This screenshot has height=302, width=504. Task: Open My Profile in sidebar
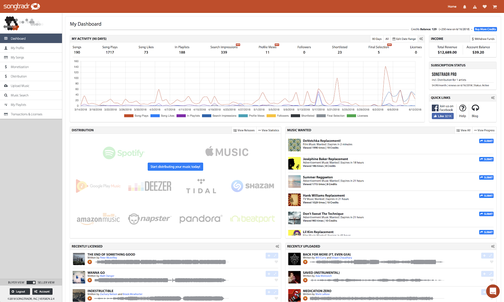point(31,48)
